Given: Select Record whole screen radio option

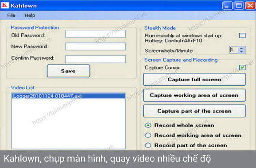Looking at the screenshot, I should pyautogui.click(x=148, y=125).
